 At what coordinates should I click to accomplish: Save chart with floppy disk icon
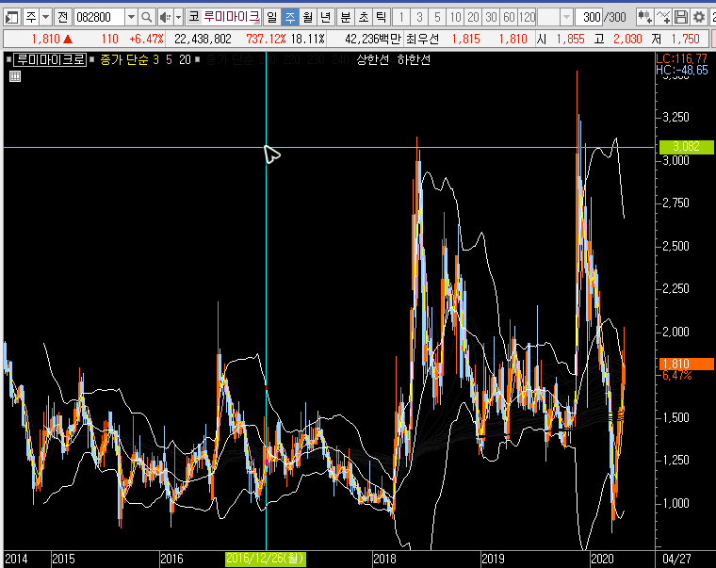point(681,17)
